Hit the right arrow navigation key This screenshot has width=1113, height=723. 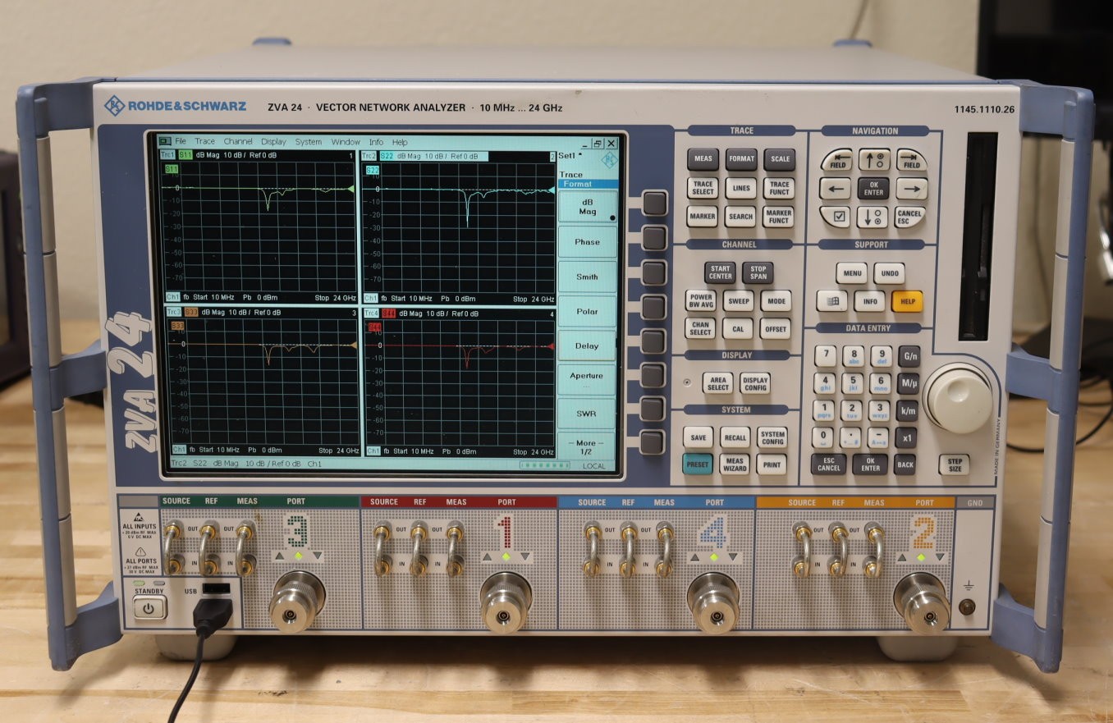pos(911,189)
